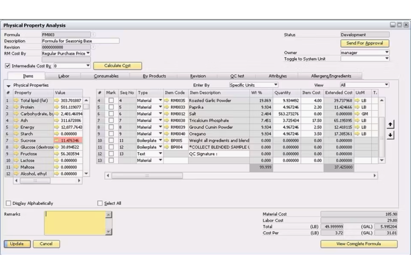
Task: Click the link arrow beside item code RM0035
Action: click(167, 100)
